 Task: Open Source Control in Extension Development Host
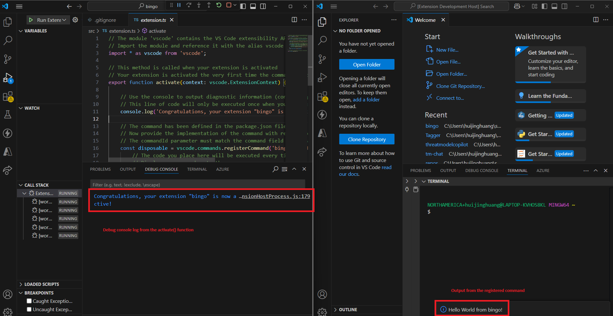click(322, 59)
